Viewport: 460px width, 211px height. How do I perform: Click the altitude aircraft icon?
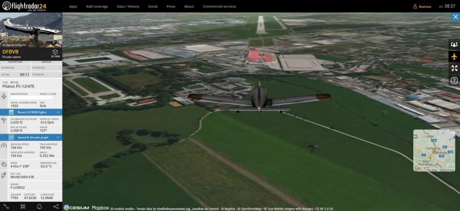pos(4,120)
